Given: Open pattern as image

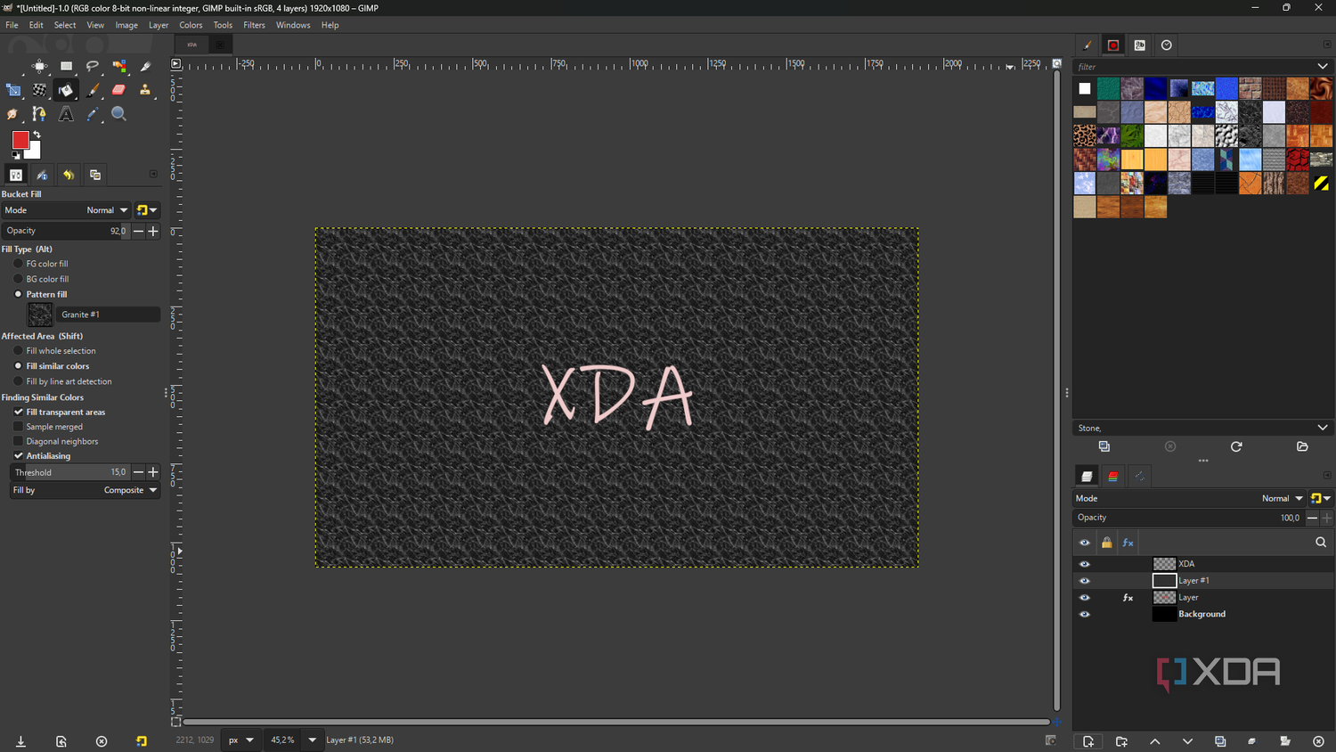Looking at the screenshot, I should point(1302,446).
